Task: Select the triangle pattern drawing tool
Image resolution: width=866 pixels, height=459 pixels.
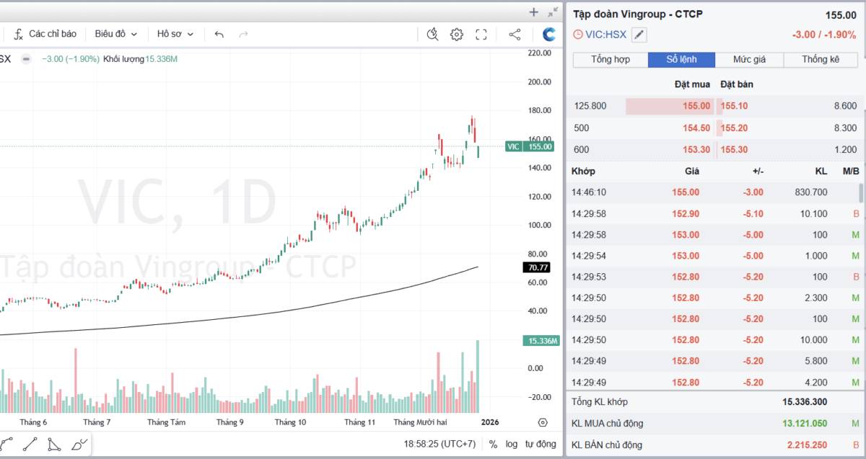Action: pyautogui.click(x=54, y=444)
